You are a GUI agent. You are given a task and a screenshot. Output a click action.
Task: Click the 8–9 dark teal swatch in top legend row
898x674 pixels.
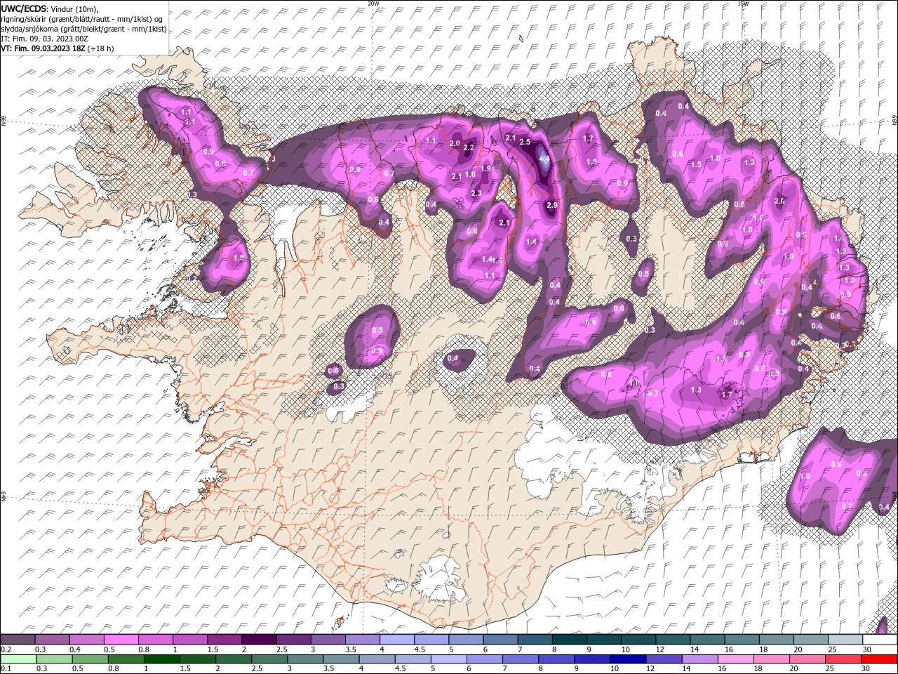tap(570, 640)
